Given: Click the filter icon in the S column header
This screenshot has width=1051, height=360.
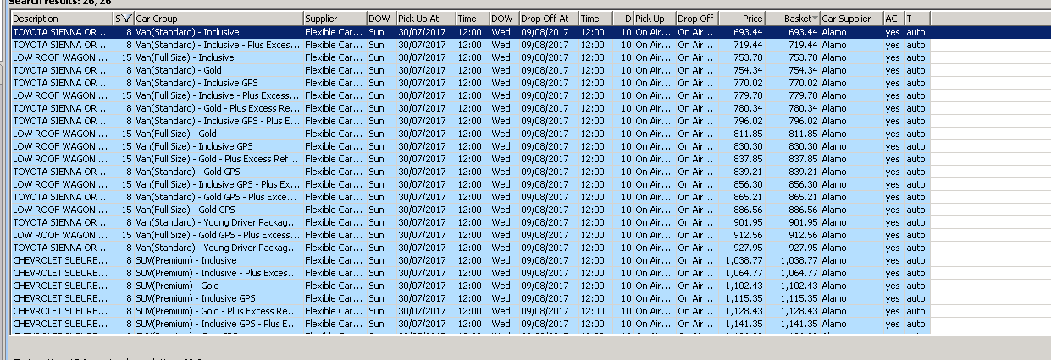Looking at the screenshot, I should tap(126, 19).
